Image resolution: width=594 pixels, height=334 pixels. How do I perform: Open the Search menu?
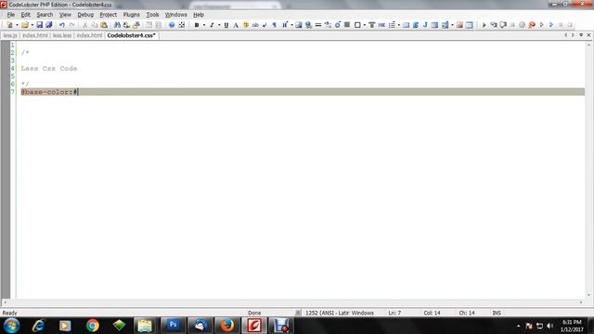pyautogui.click(x=45, y=15)
